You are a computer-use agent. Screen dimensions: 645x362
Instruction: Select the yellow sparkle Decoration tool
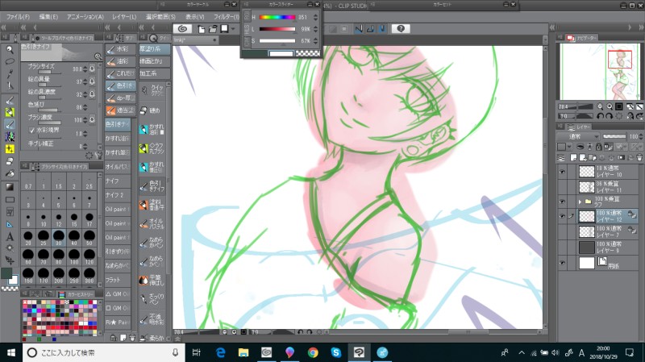click(x=10, y=149)
